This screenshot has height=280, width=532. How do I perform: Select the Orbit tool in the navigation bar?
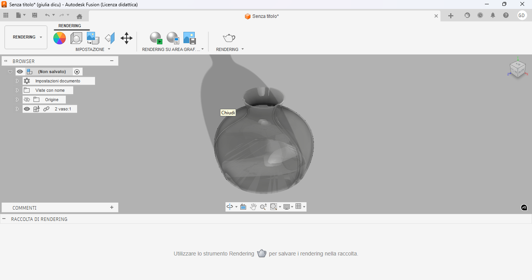[229, 206]
